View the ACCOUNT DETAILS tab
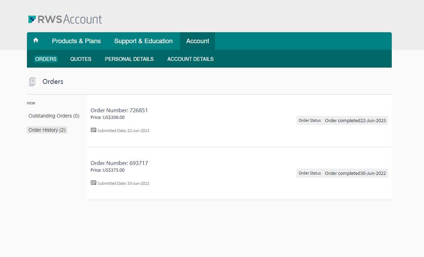The height and width of the screenshot is (257, 424). coord(190,59)
